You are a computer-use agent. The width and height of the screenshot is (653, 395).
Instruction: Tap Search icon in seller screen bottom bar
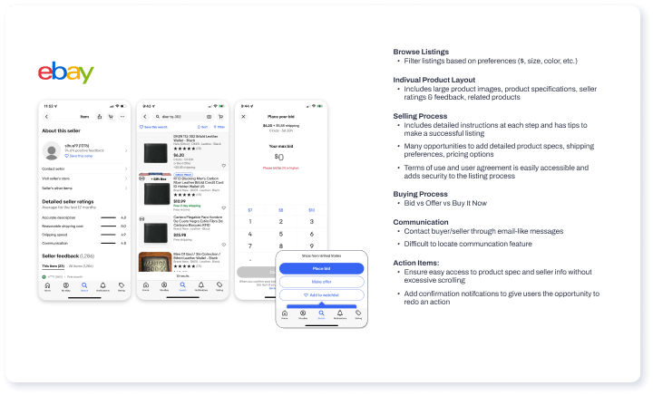[84, 286]
